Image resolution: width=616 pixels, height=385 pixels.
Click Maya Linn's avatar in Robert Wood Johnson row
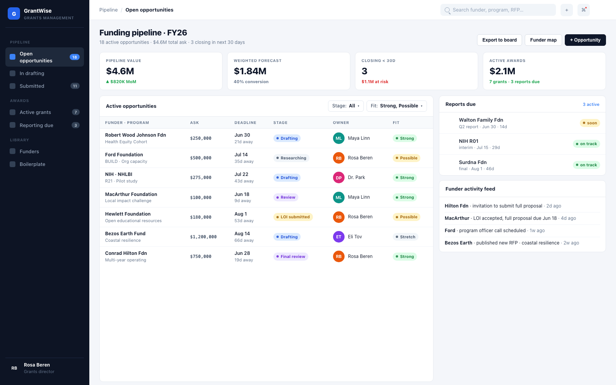click(339, 138)
